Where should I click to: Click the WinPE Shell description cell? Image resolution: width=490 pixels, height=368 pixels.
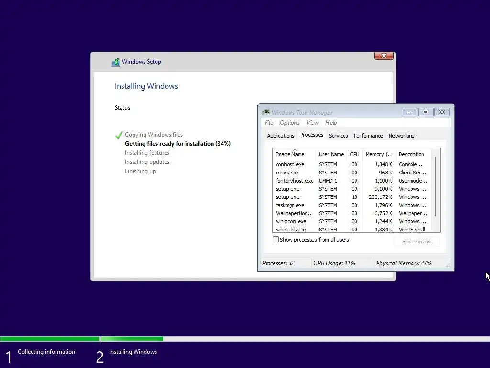pyautogui.click(x=412, y=230)
